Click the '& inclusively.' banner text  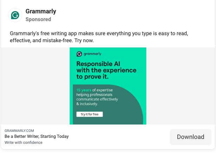[x=87, y=104]
